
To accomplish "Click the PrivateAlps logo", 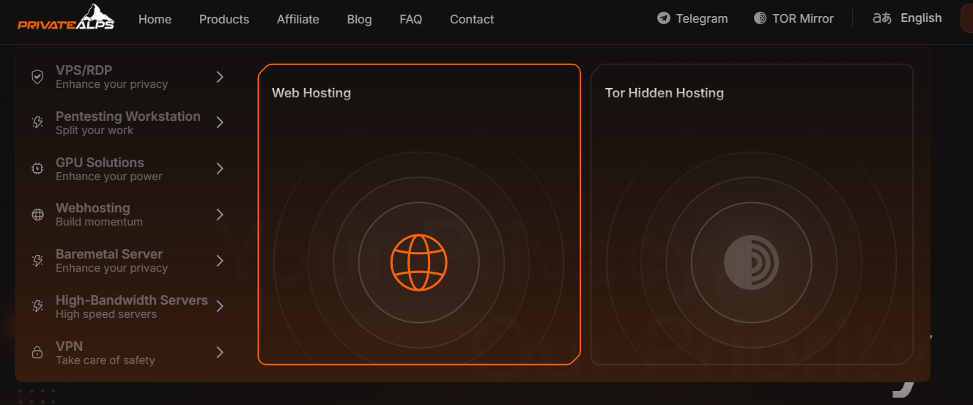I will click(x=67, y=18).
